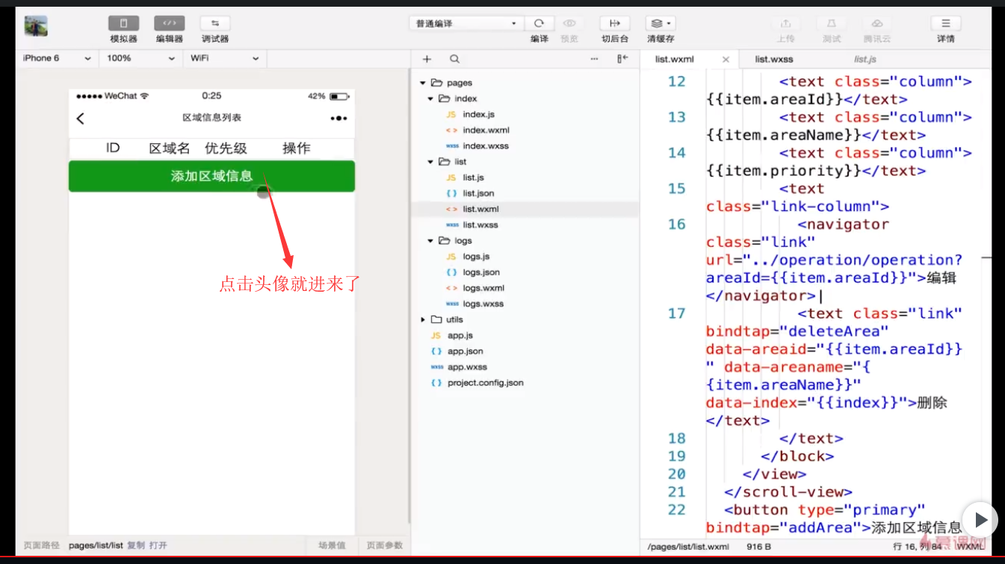Click the 页面参数 status bar entry

[385, 545]
